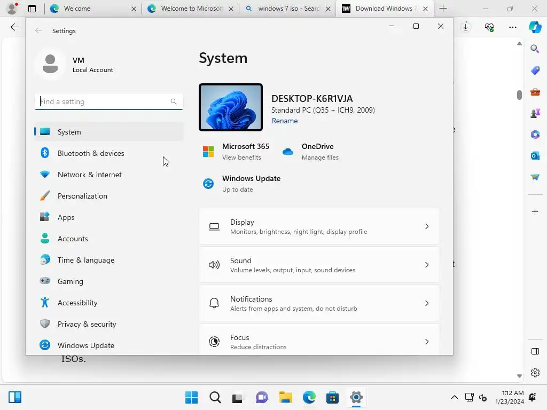
Task: Click Edge profile avatar icon
Action: 12,9
